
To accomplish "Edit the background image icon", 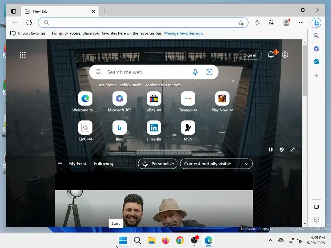I will 282,150.
